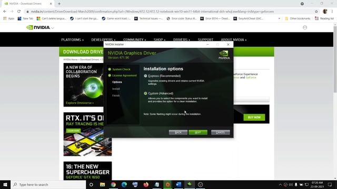This screenshot has width=337, height=189.
Task: Bookmark this page with the star icon
Action: coord(316,12)
